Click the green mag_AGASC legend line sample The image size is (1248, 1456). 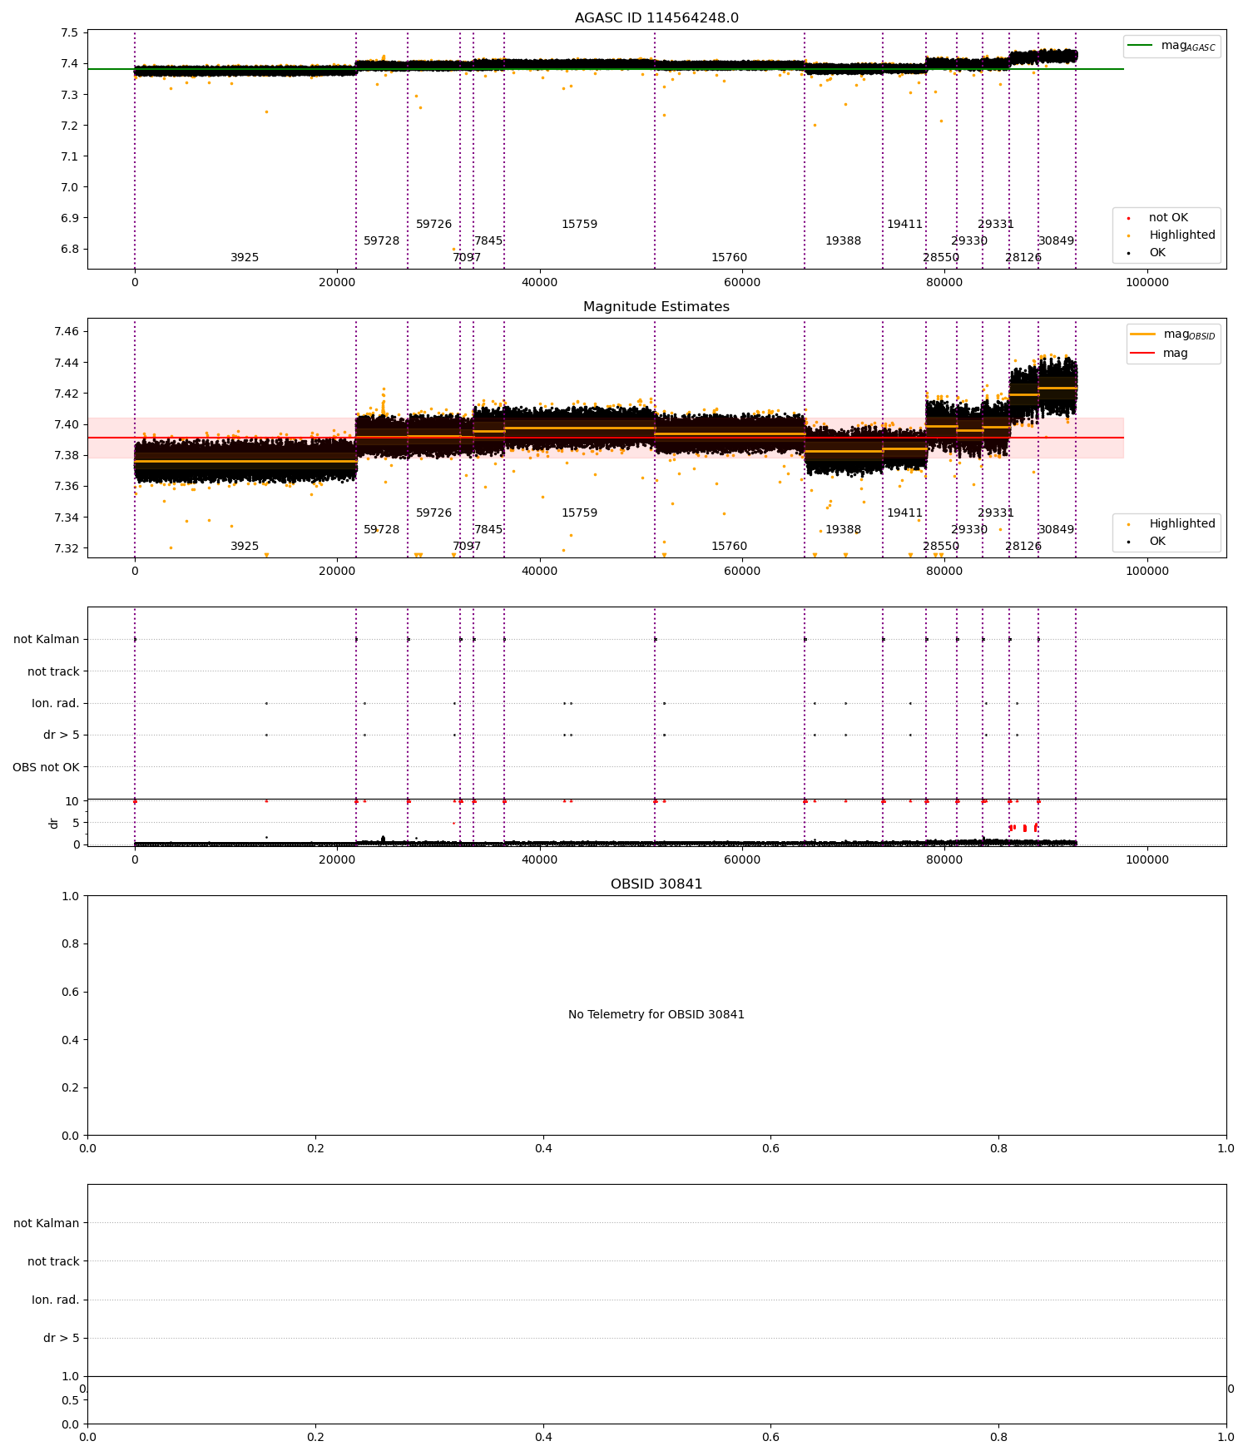pos(1140,46)
